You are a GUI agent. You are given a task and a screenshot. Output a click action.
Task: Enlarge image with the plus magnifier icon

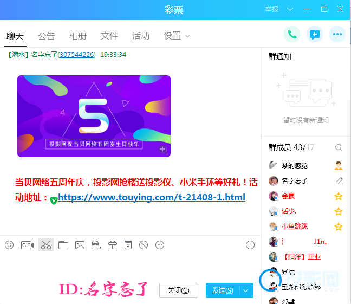coord(163,150)
